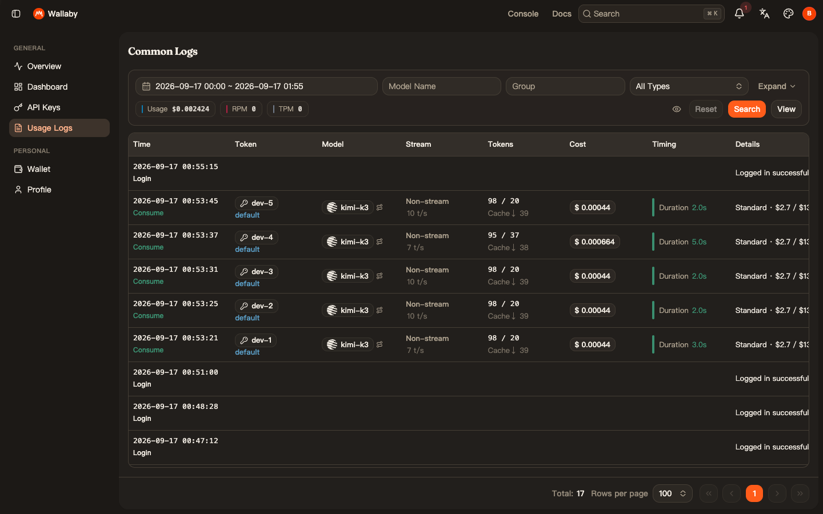The image size is (823, 514).
Task: Focus the Group field
Action: pyautogui.click(x=565, y=86)
